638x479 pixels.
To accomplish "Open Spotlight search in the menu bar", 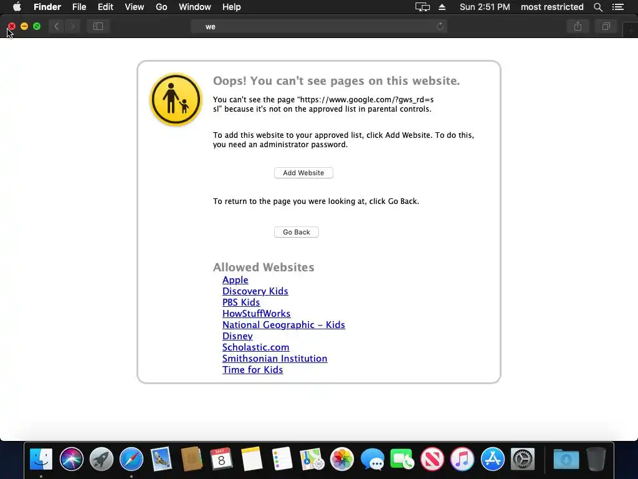I will [x=598, y=7].
